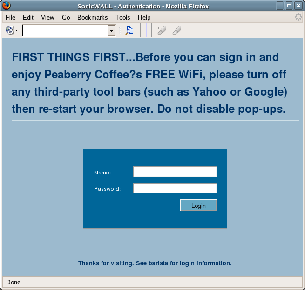
Task: Focus the Name input field
Action: coord(175,172)
